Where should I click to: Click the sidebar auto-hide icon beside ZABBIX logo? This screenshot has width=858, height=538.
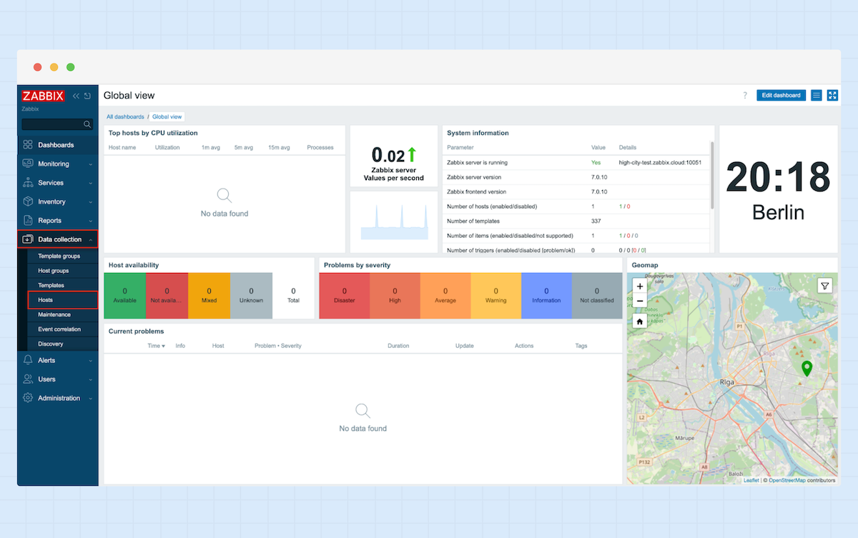87,96
